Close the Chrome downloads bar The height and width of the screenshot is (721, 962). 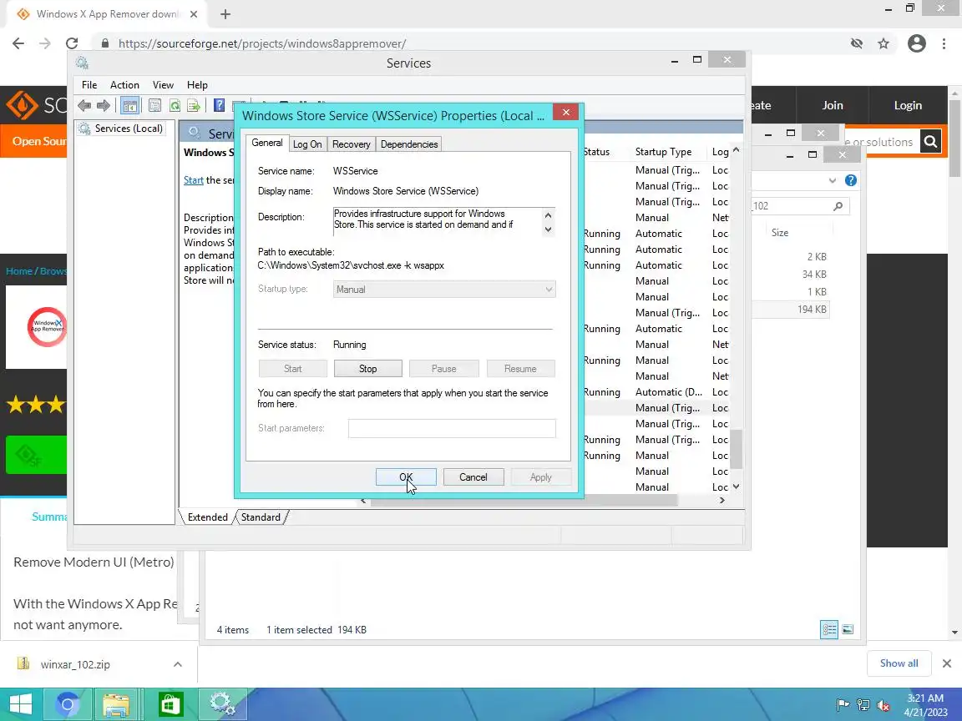click(x=947, y=663)
